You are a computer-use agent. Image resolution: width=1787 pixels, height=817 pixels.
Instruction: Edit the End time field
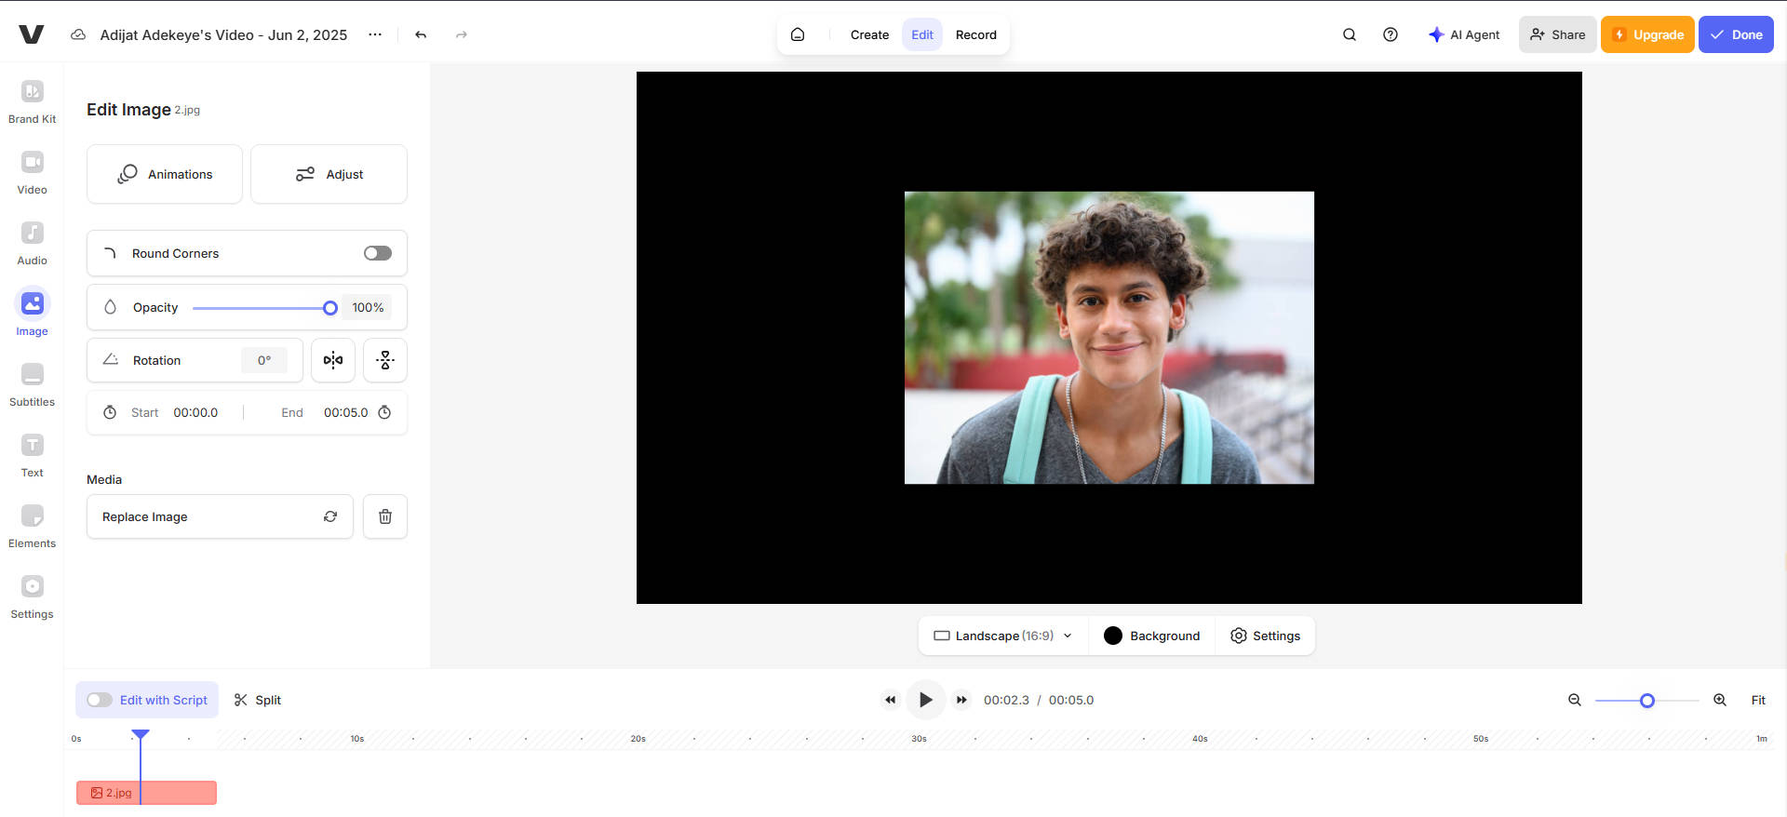pyautogui.click(x=346, y=412)
